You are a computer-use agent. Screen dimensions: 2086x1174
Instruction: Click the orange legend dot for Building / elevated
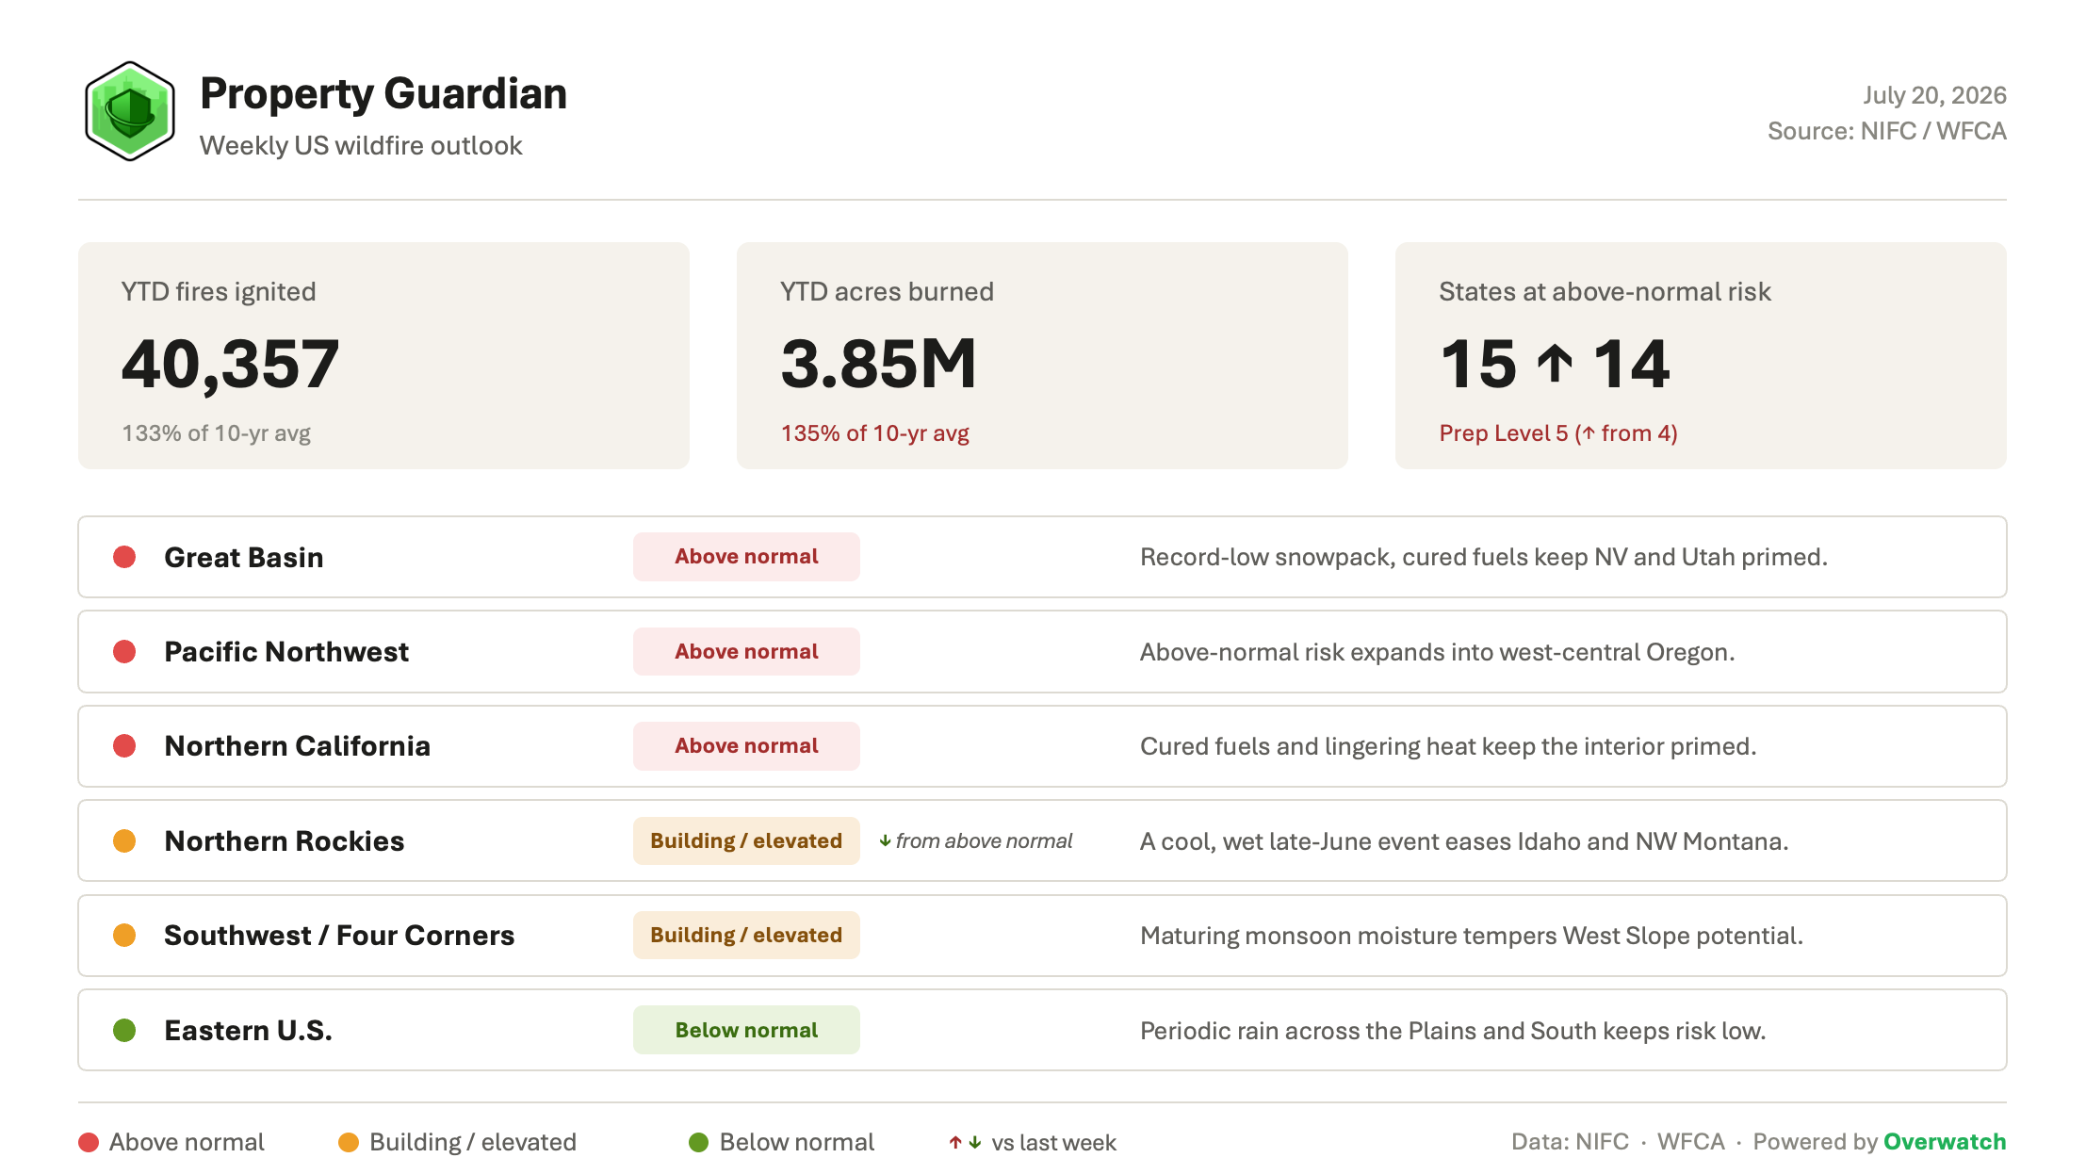coord(349,1142)
